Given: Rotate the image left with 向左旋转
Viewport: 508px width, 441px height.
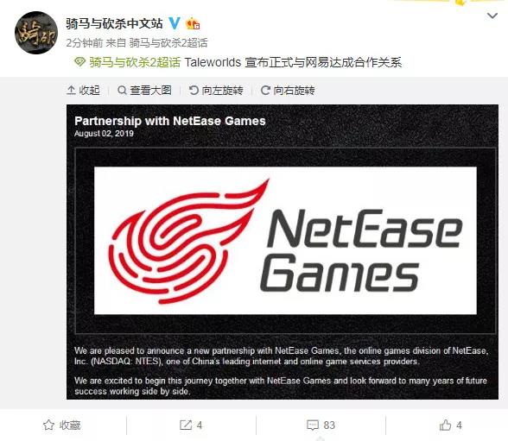Looking at the screenshot, I should [216, 91].
